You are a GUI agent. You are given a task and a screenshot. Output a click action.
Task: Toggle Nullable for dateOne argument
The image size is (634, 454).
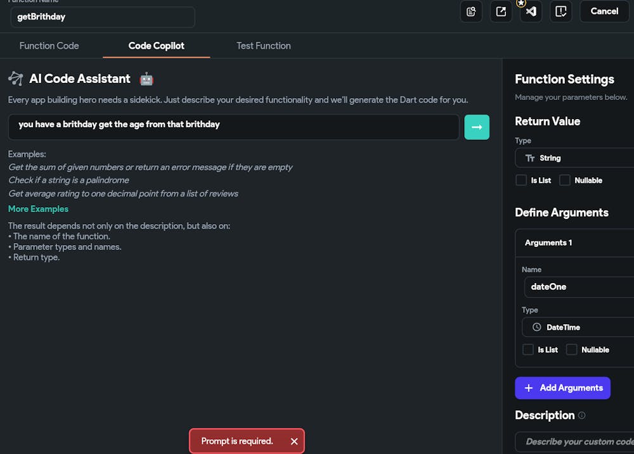(x=571, y=350)
